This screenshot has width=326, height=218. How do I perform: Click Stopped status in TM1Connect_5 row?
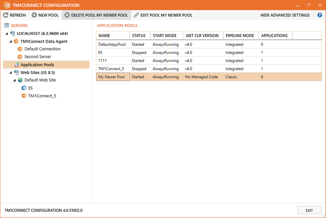tap(139, 69)
